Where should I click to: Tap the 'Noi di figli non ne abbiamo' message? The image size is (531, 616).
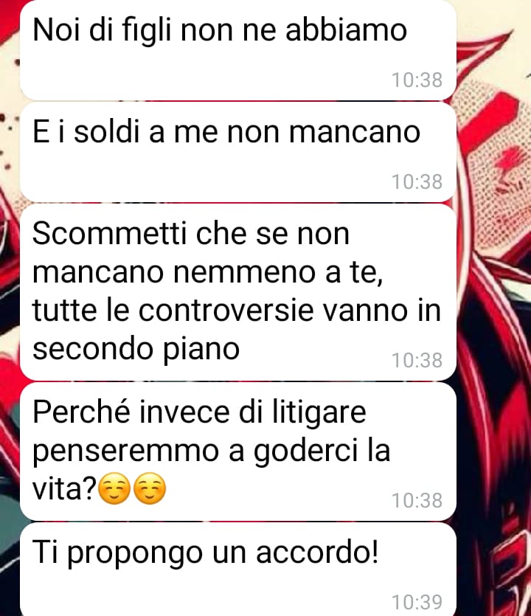click(238, 50)
